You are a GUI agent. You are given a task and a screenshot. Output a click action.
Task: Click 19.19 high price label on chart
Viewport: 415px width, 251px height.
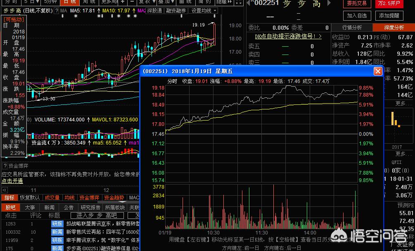[x=199, y=25]
